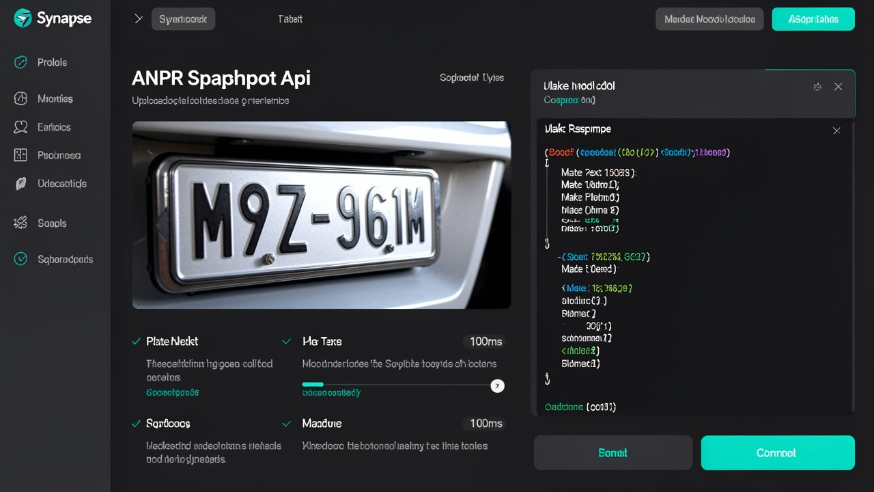Close the Ulake Mood cdol panel
The height and width of the screenshot is (492, 874).
click(x=838, y=87)
